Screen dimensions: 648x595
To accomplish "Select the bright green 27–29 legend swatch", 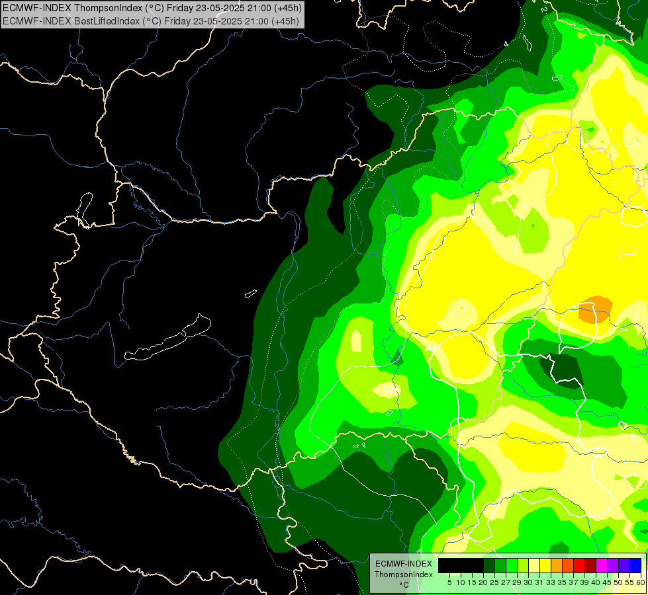I will pyautogui.click(x=512, y=565).
